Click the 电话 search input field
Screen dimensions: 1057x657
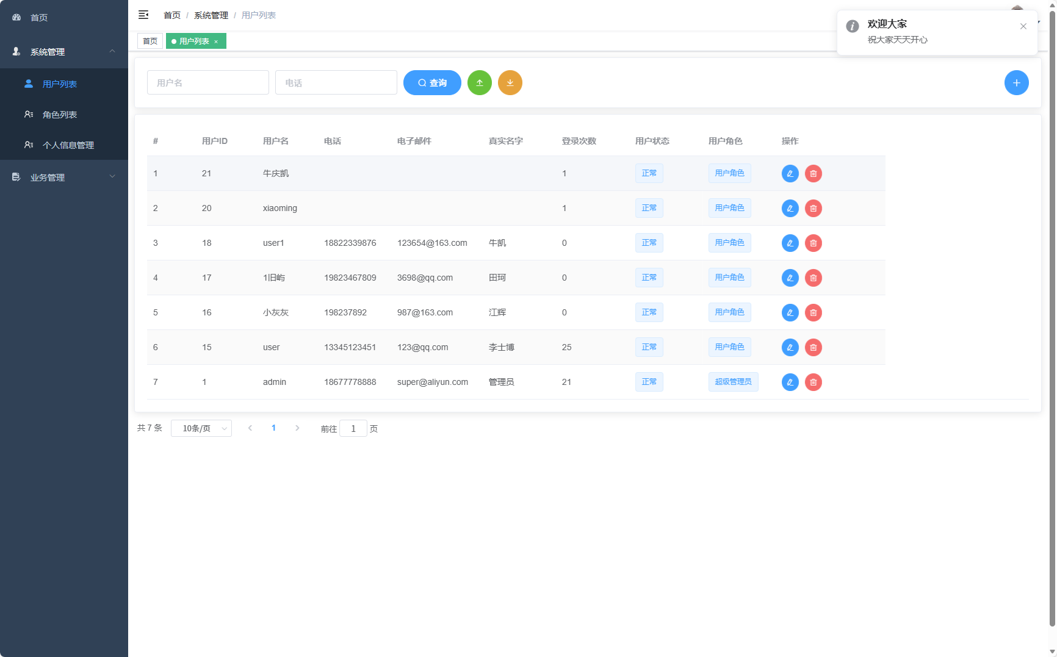336,82
